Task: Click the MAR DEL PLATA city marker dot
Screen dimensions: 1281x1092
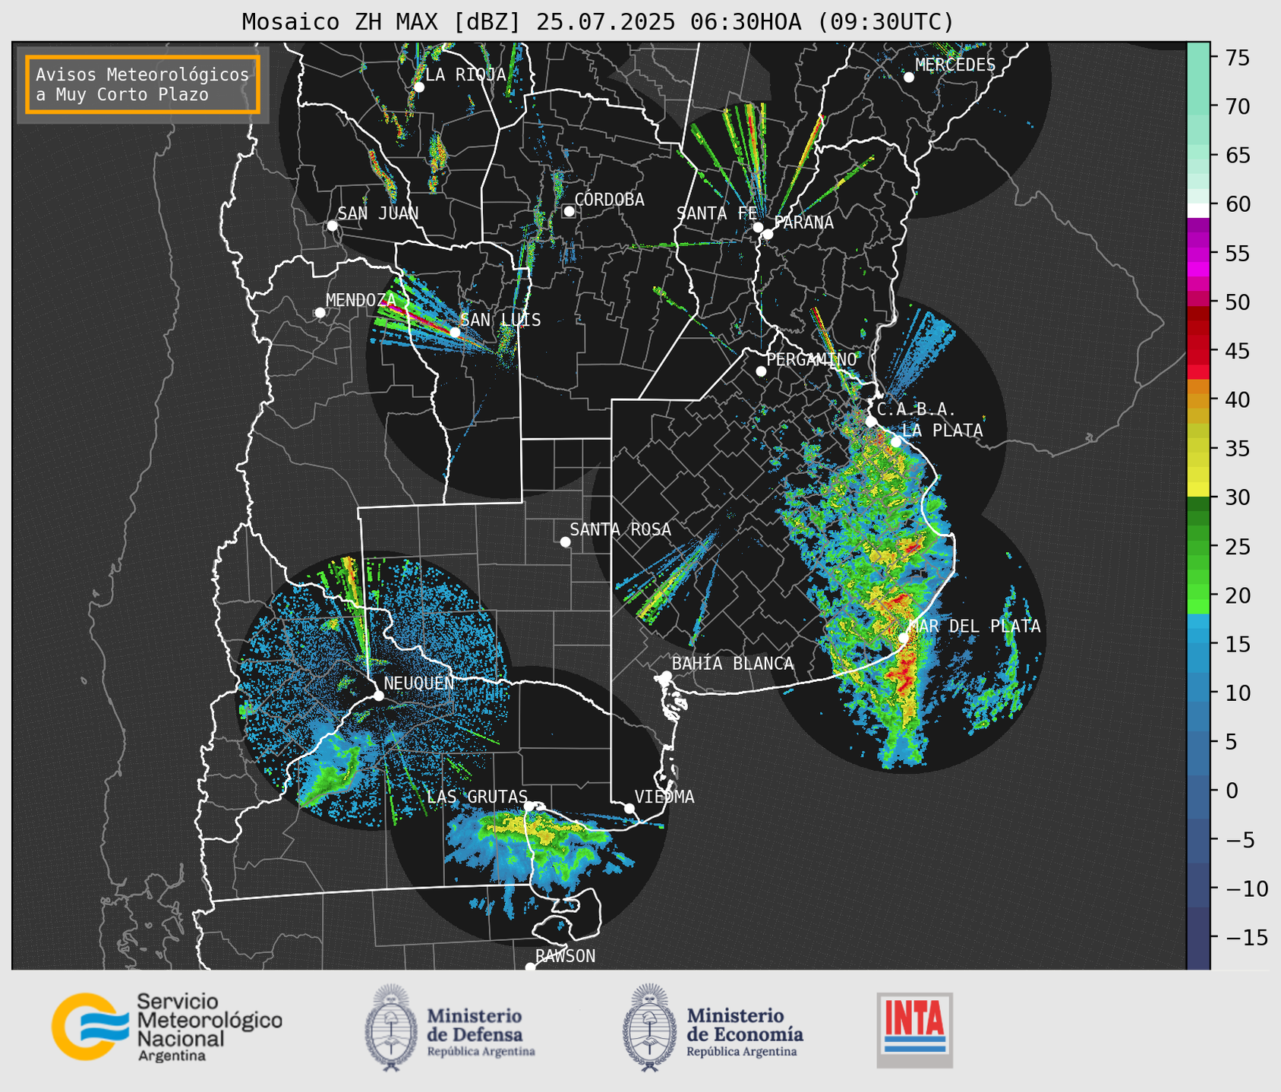Action: click(x=904, y=637)
